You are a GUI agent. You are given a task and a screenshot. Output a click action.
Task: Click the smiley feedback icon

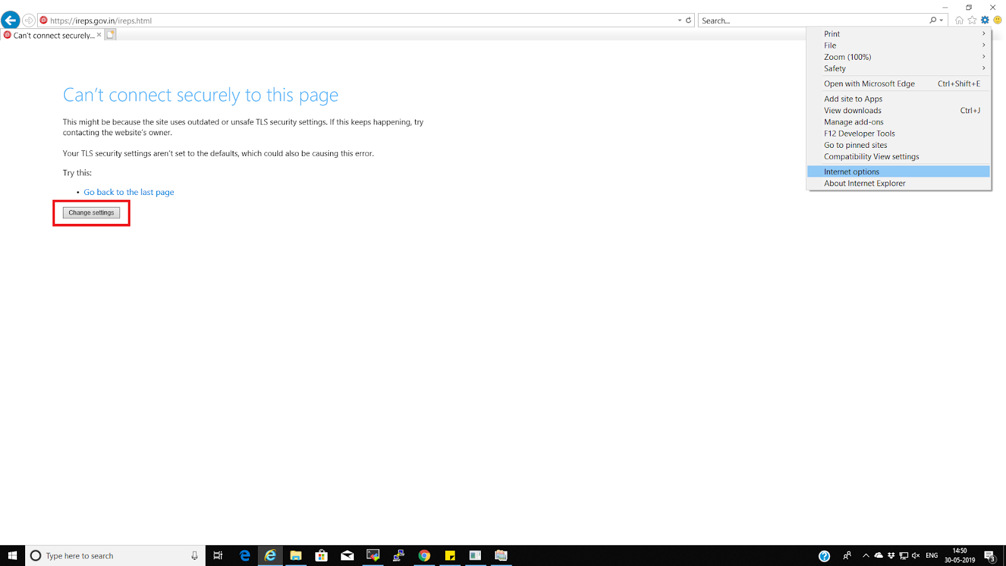click(x=998, y=20)
